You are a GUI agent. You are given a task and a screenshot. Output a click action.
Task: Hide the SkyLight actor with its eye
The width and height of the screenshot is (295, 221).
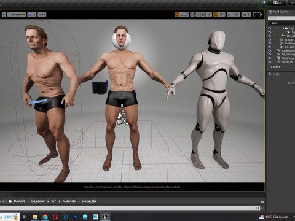tap(270, 36)
